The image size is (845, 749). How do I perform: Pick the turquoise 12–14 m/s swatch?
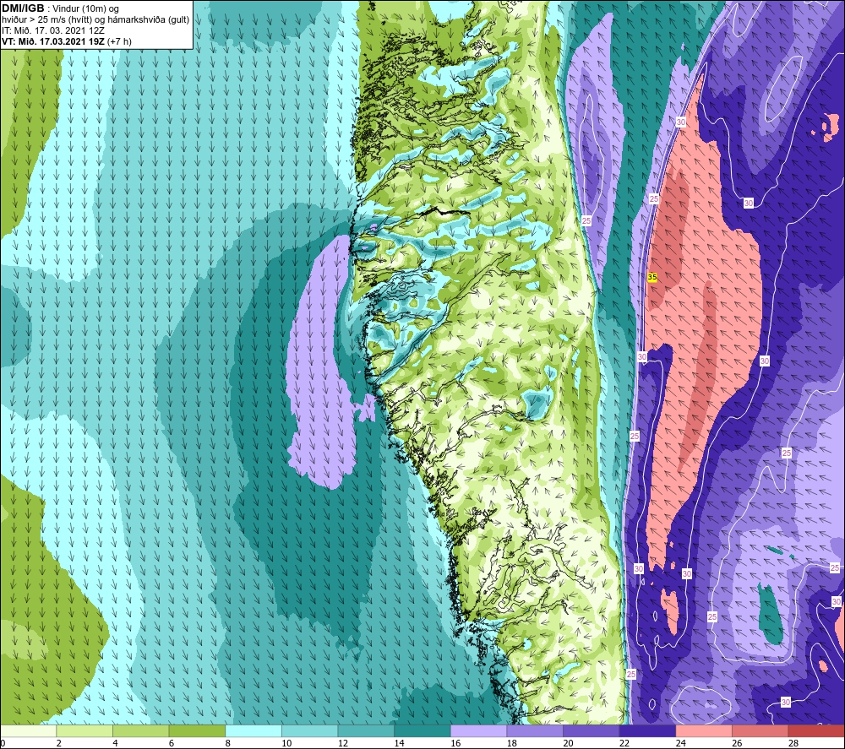pyautogui.click(x=366, y=731)
